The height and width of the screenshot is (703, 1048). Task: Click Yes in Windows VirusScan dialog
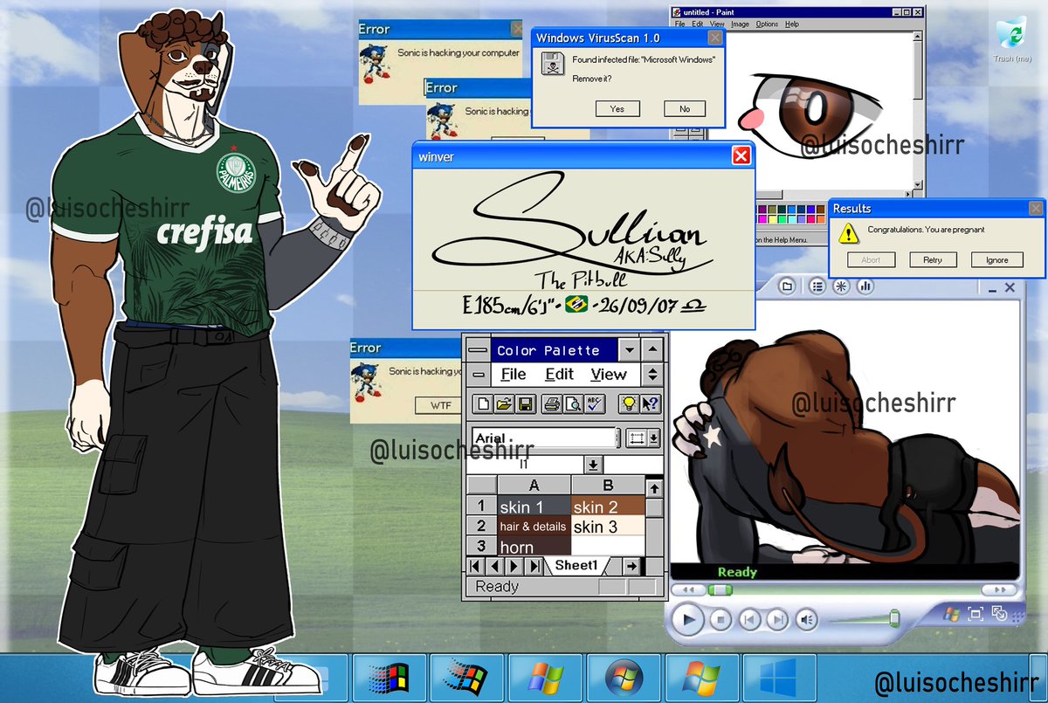(617, 109)
